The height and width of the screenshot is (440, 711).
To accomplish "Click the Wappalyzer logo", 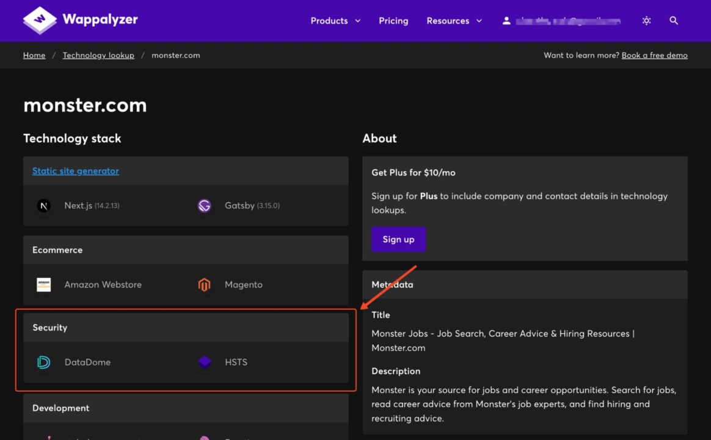I will 79,20.
